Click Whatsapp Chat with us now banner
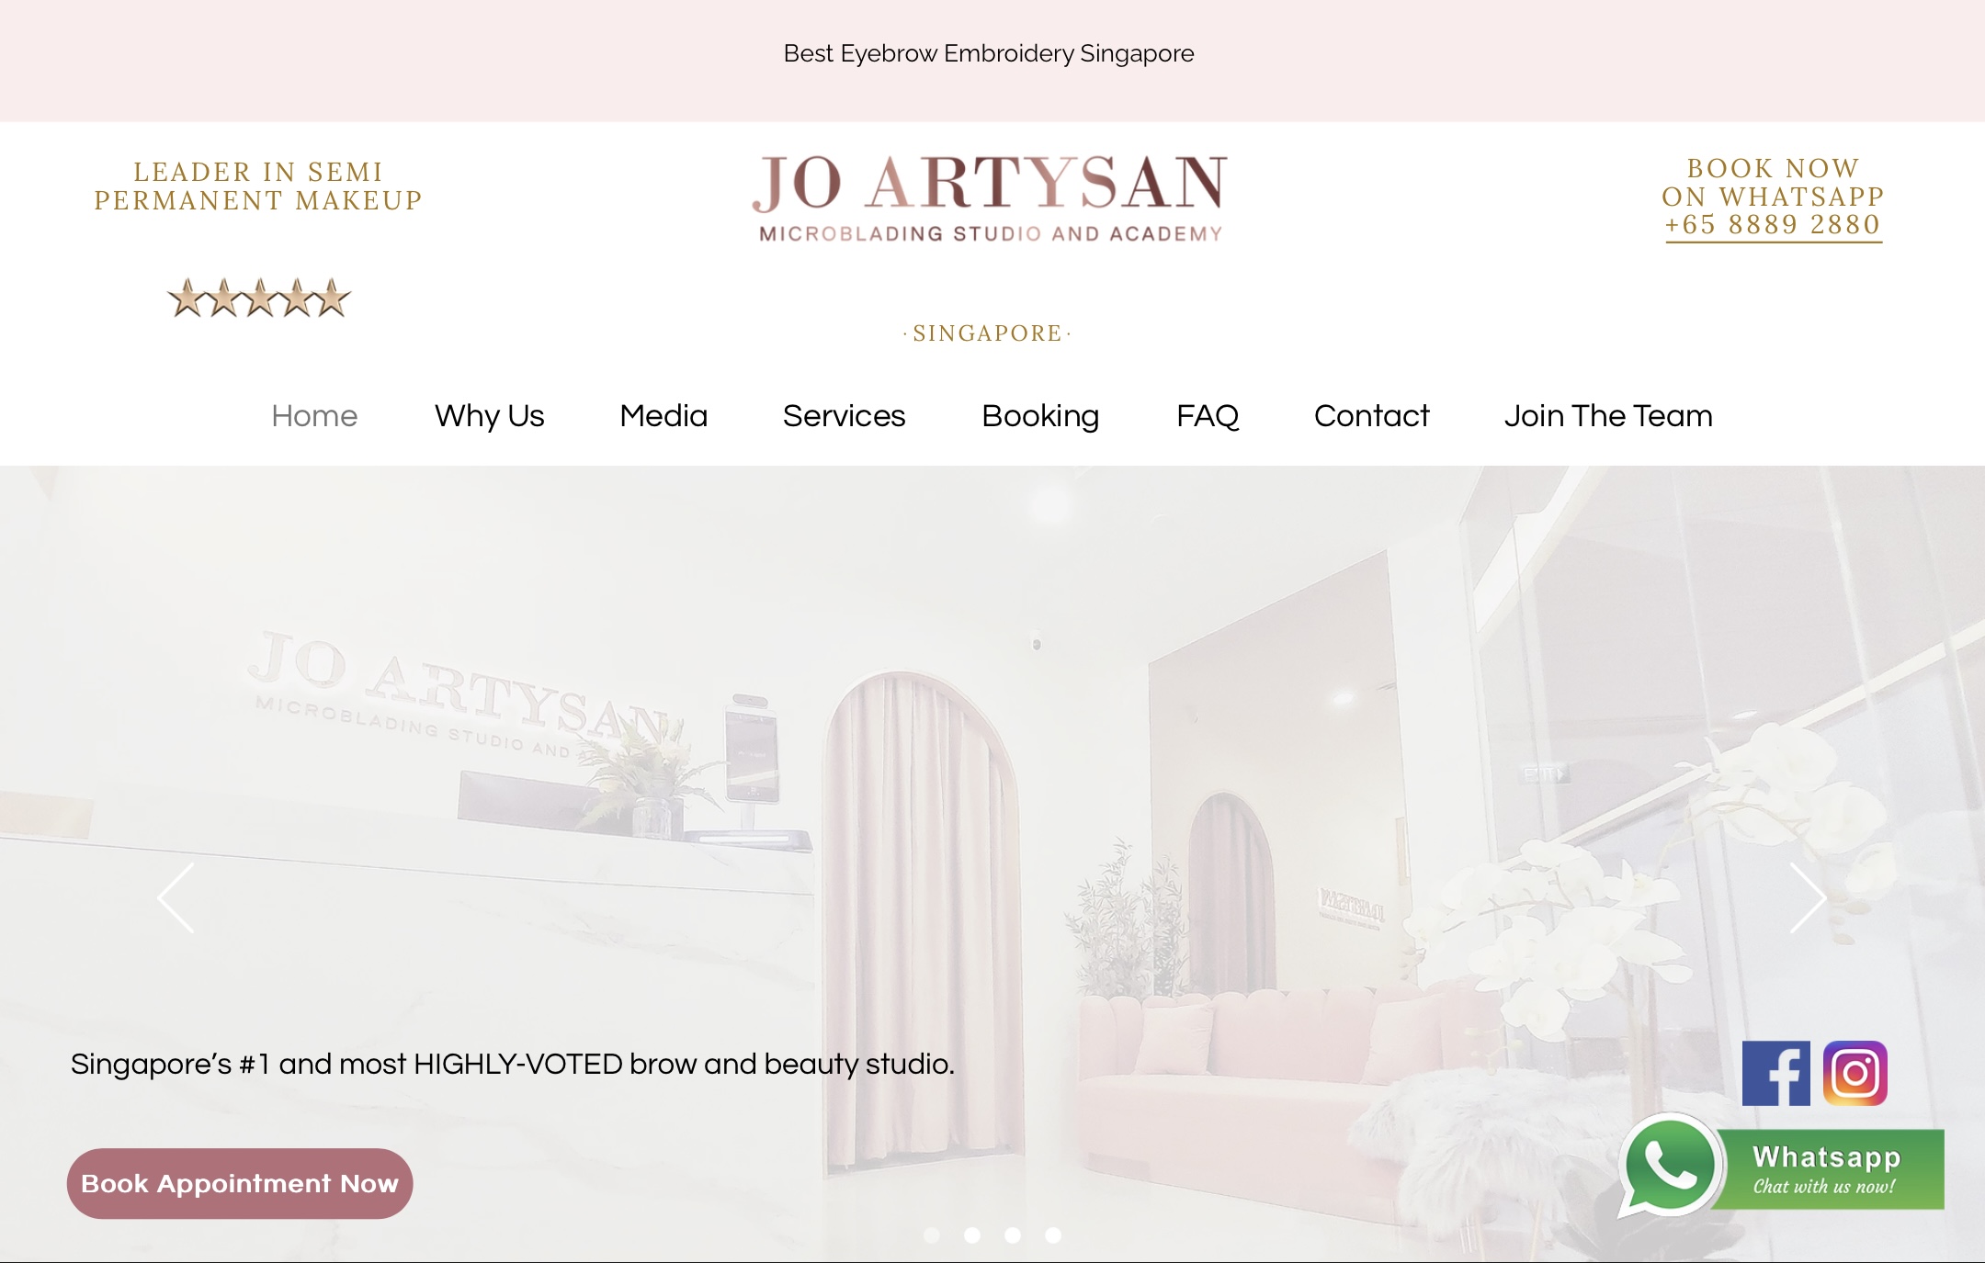 coord(1781,1167)
